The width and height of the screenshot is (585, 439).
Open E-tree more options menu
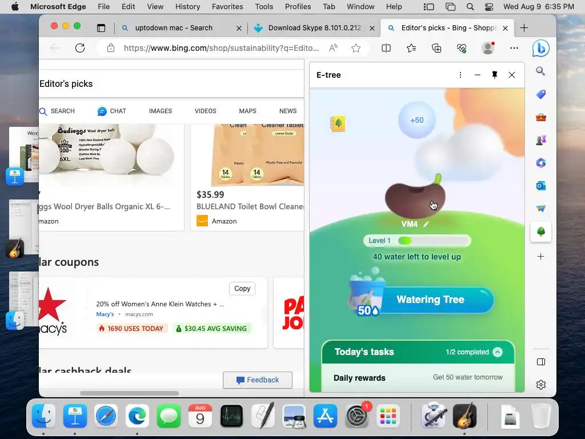click(x=460, y=75)
